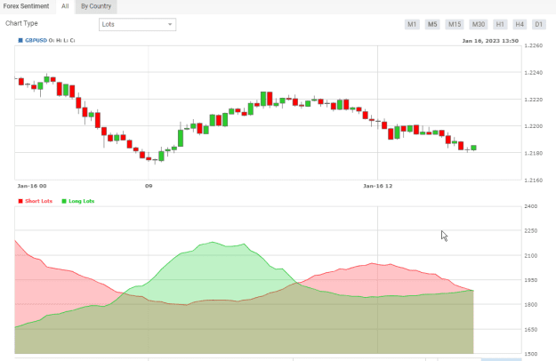This screenshot has width=556, height=361.
Task: Toggle the Long Lots series legend
Action: coord(78,201)
